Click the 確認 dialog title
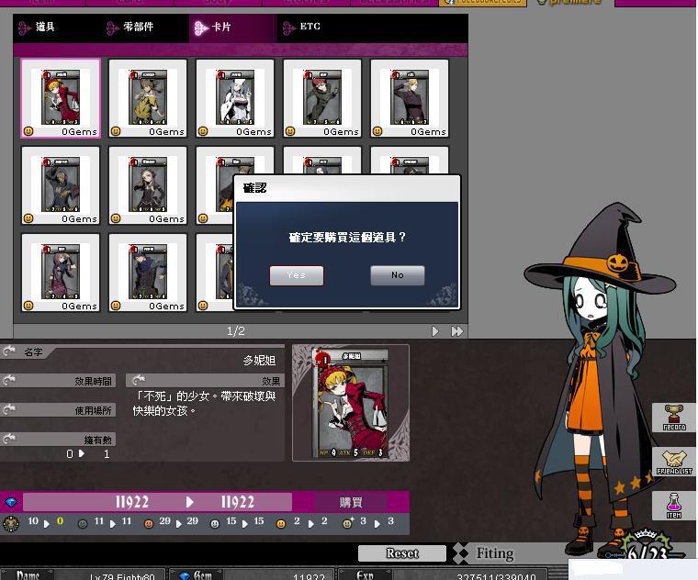 pos(254,188)
